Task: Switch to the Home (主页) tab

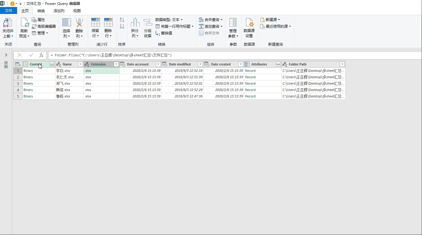Action: (25, 11)
